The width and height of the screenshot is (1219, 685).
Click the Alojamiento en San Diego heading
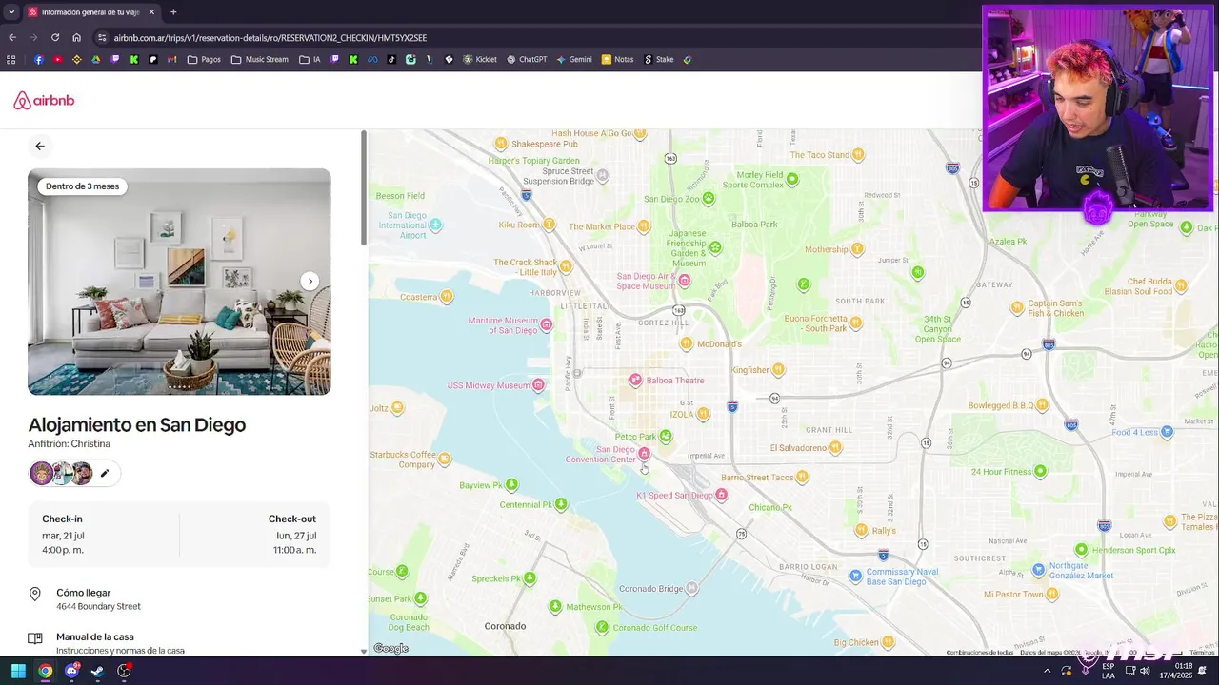[x=137, y=425]
